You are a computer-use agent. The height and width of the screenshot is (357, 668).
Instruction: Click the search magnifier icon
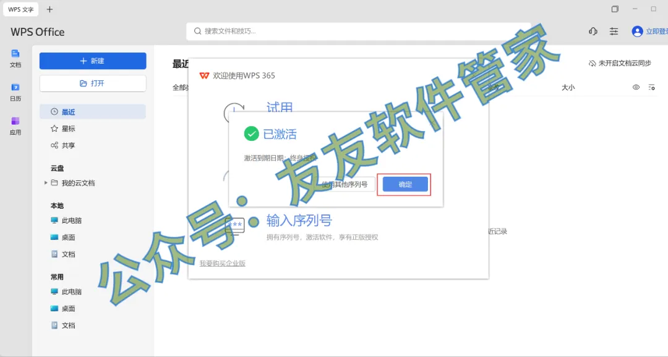pos(198,31)
